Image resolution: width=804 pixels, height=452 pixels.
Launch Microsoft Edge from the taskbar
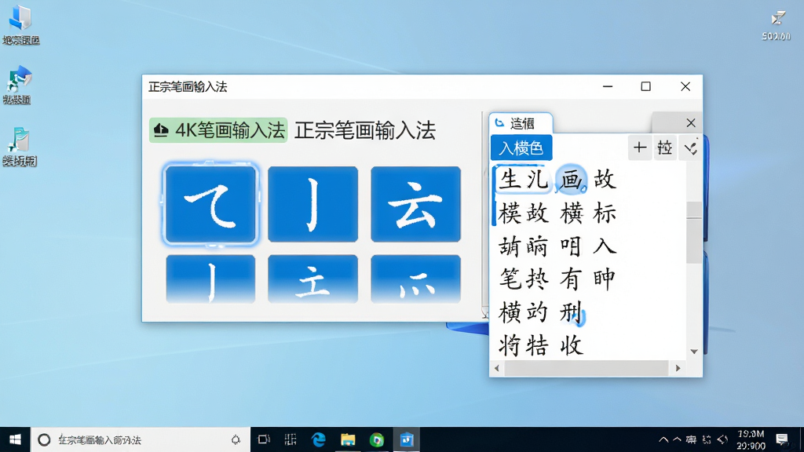319,439
